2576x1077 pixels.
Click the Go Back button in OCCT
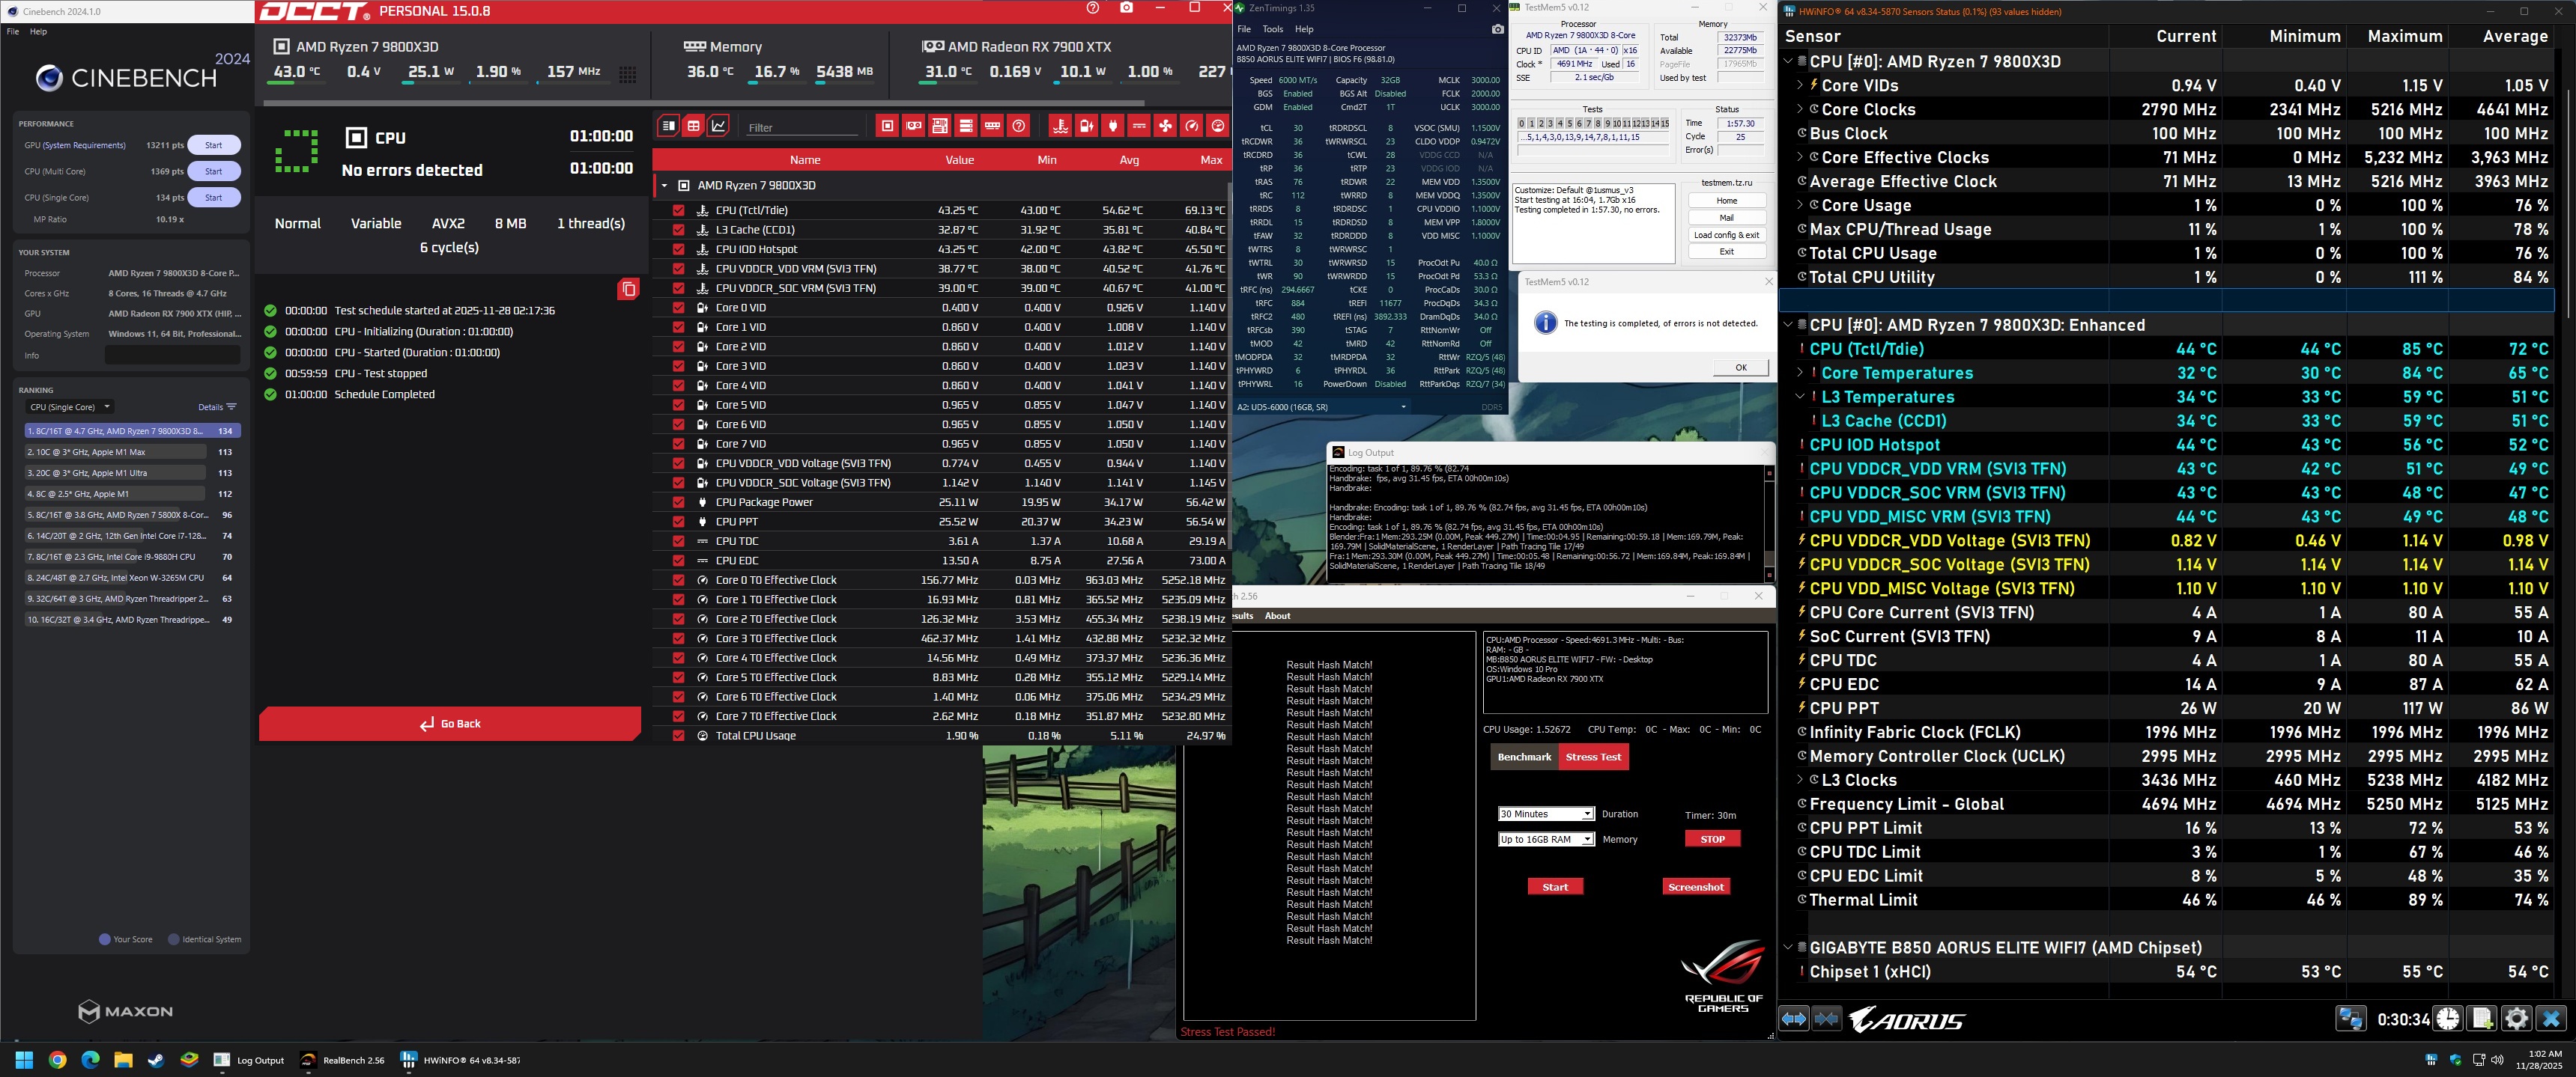(450, 723)
